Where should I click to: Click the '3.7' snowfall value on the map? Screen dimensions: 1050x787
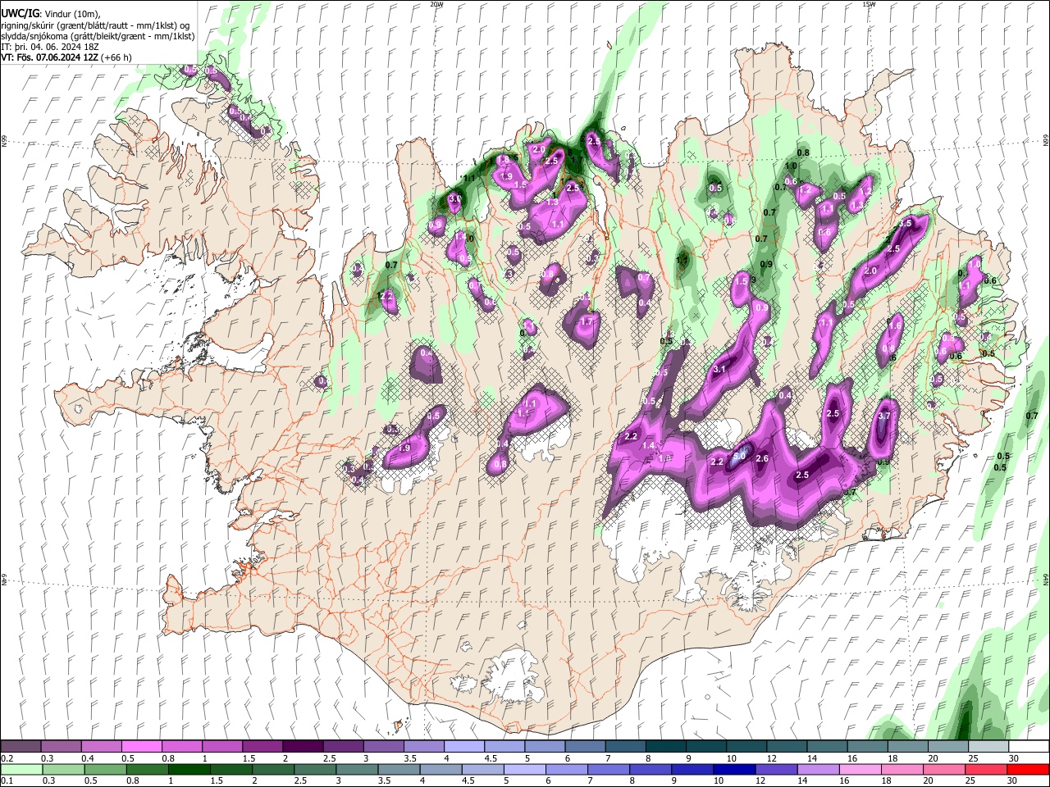884,416
